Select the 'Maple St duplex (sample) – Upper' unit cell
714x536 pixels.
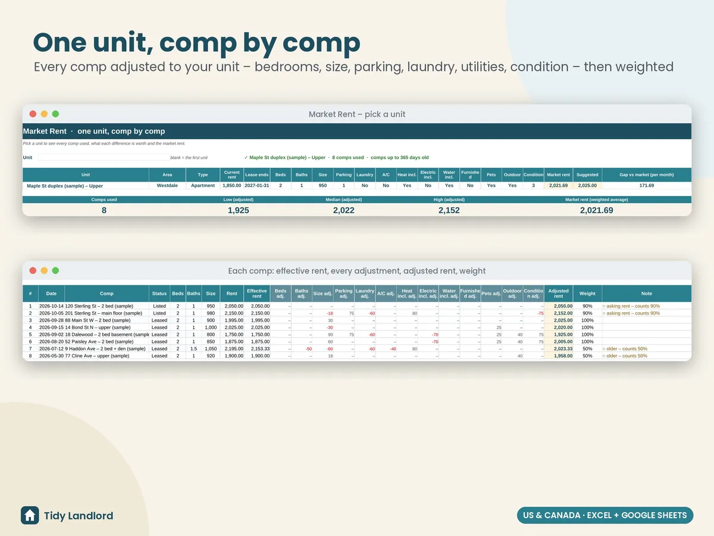[x=86, y=185]
